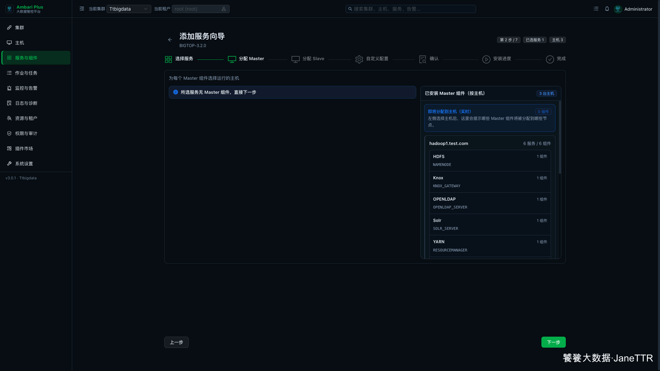Click the 完成 checkmark step icon
Screen dimensions: 660x371
click(x=550, y=59)
